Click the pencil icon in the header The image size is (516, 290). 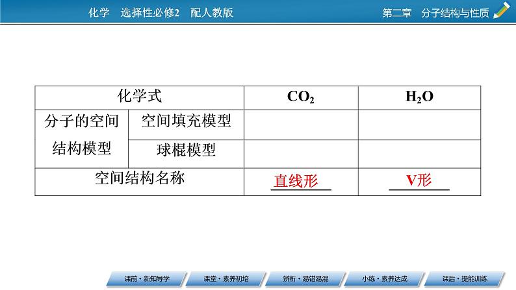point(502,11)
